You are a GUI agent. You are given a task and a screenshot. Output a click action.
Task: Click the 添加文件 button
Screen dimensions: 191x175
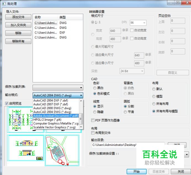click(18, 17)
